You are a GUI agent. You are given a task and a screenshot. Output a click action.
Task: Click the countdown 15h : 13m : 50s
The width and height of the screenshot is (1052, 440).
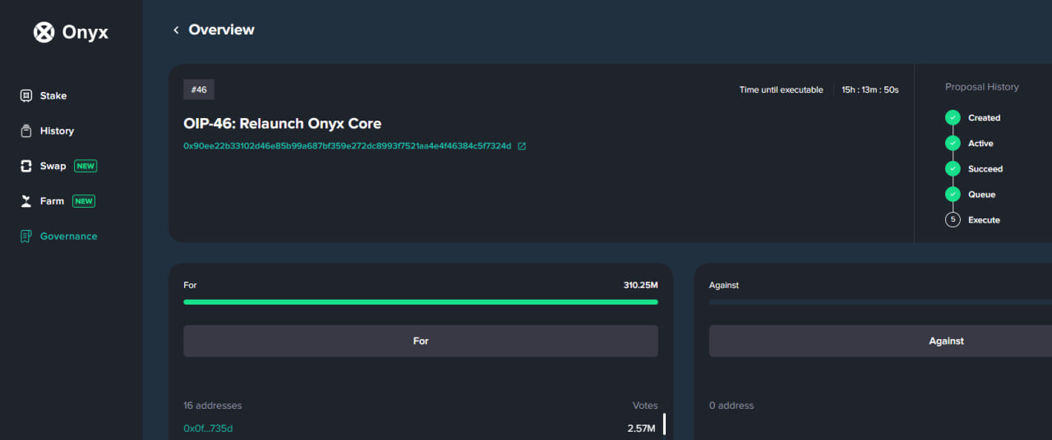pos(870,90)
